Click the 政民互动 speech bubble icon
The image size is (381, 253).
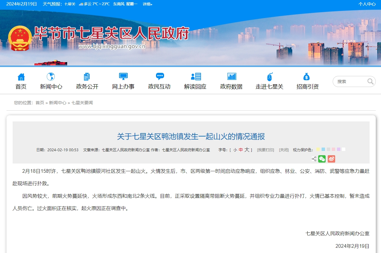(x=159, y=76)
